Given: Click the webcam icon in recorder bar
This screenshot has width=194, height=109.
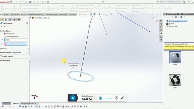Looking at the screenshot, I should 117,98.
